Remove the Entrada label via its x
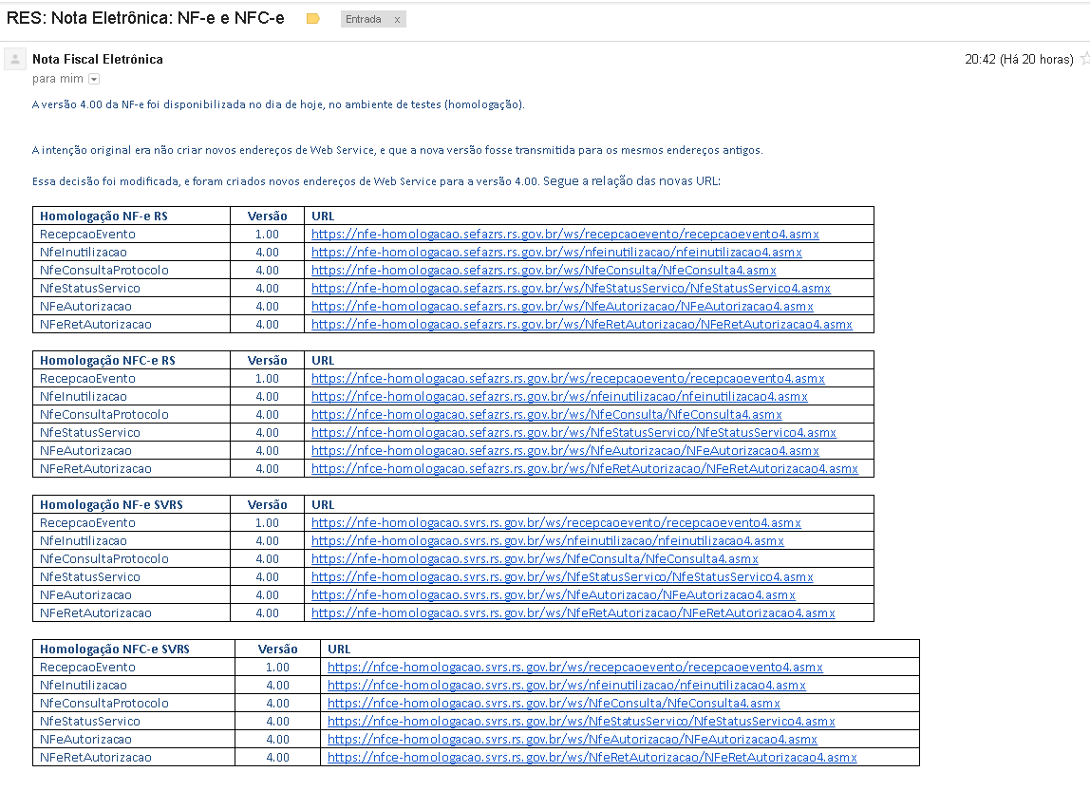This screenshot has width=1090, height=791. point(397,19)
